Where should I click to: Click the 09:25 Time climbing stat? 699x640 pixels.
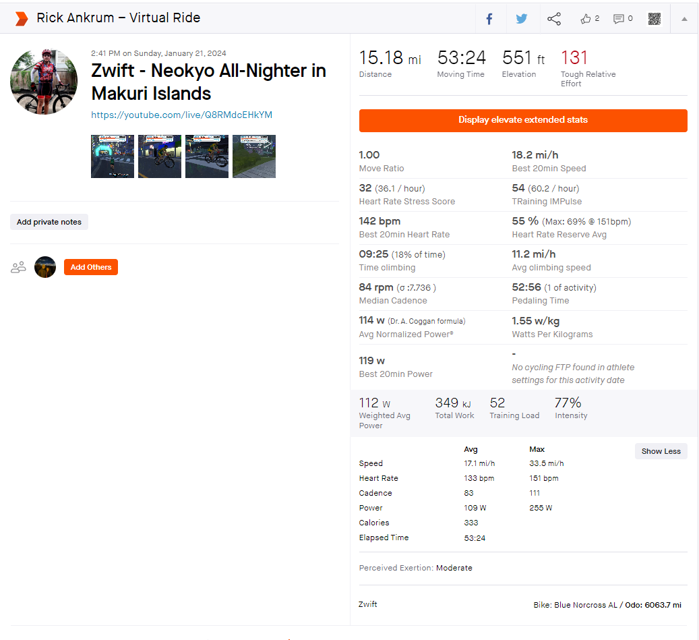(x=402, y=260)
